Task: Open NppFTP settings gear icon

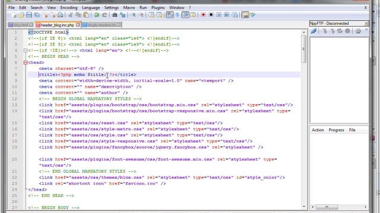Action: point(358,31)
